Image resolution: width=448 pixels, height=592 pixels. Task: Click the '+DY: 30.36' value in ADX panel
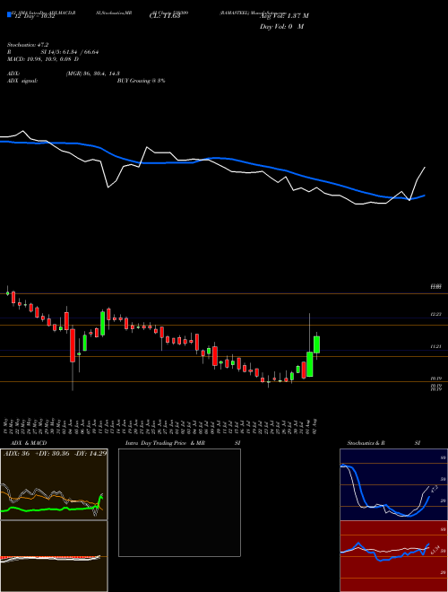(53, 453)
